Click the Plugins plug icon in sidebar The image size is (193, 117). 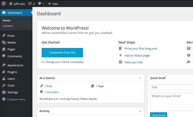pyautogui.click(x=4, y=72)
